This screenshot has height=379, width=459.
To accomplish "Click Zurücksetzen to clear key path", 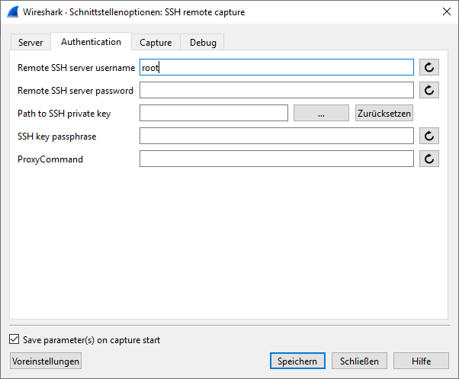I will [384, 114].
